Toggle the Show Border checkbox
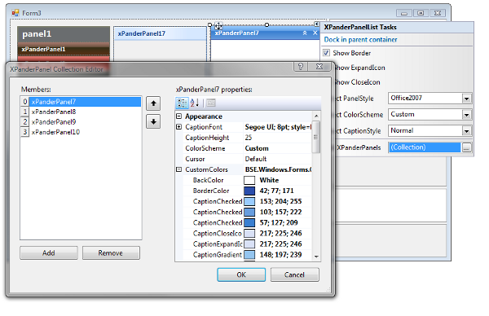489x316 pixels. tap(326, 53)
